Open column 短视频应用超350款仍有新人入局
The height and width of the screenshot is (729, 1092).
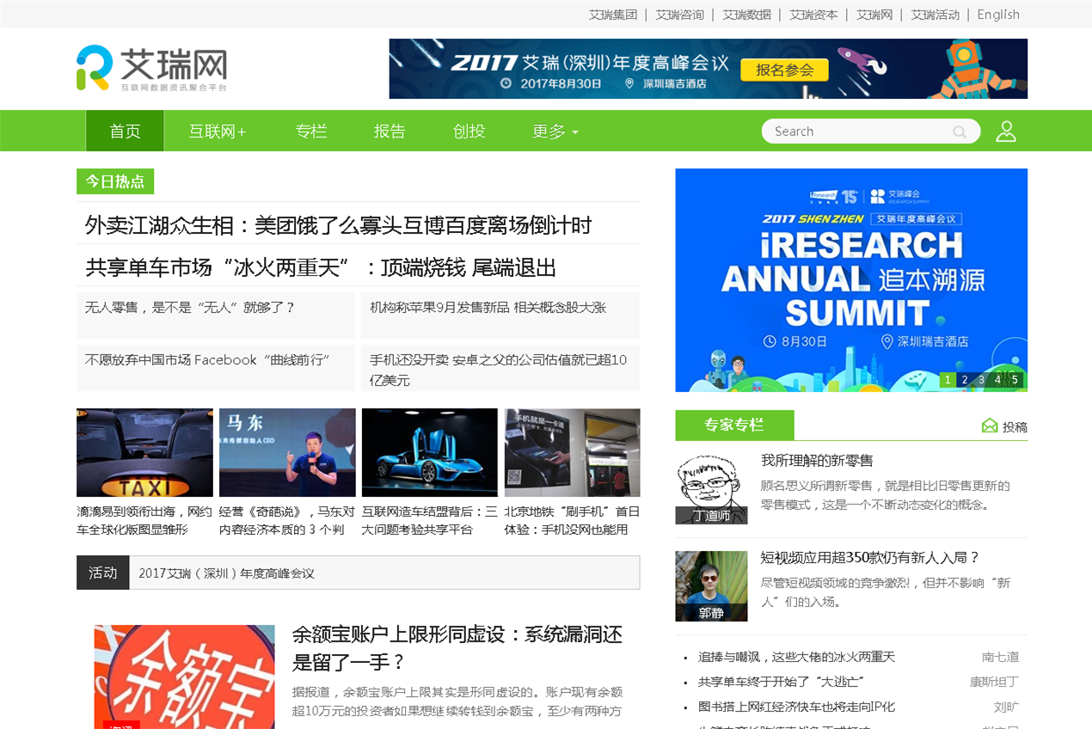(x=870, y=557)
